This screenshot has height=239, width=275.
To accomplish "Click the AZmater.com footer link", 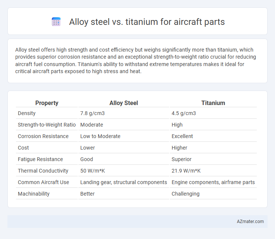I will pos(250,222).
